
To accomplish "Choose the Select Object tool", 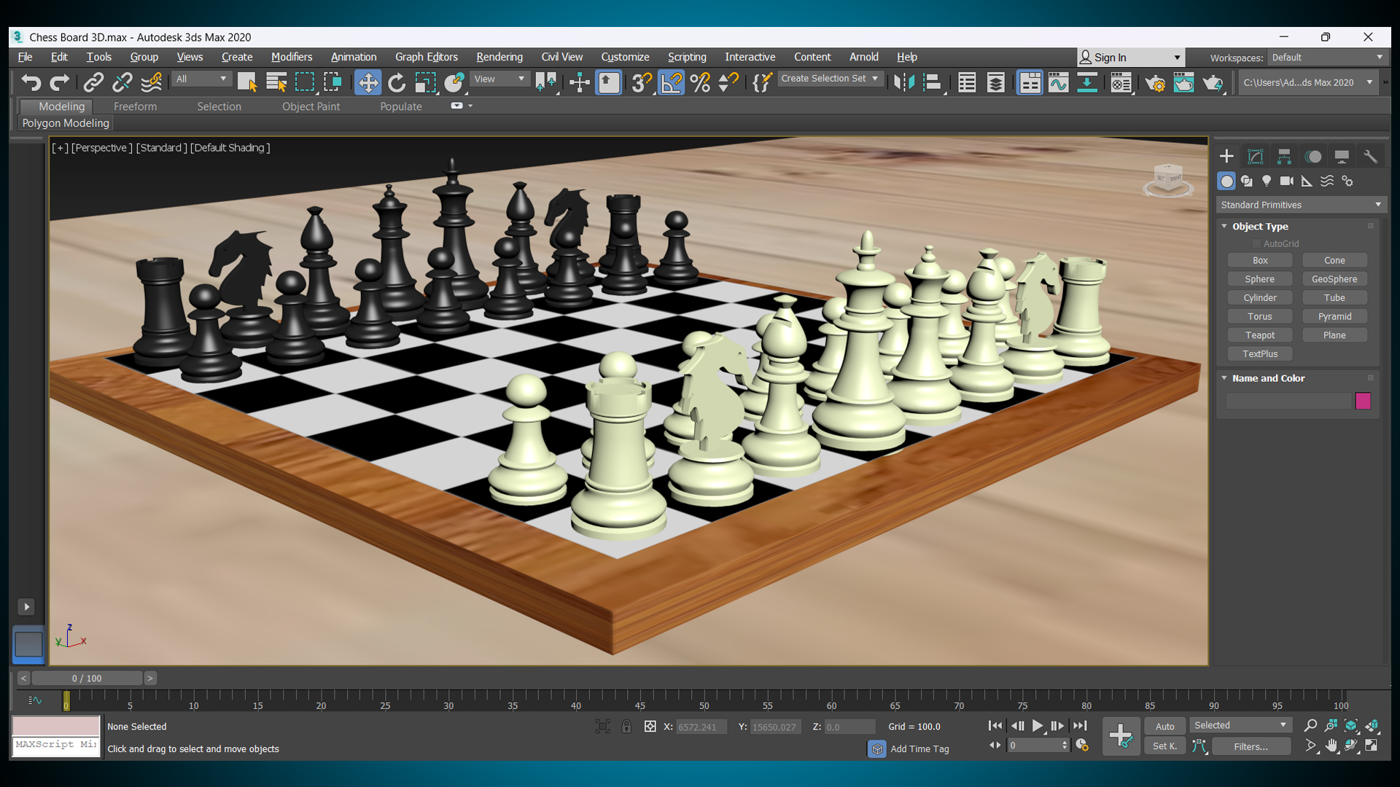I will (x=247, y=82).
